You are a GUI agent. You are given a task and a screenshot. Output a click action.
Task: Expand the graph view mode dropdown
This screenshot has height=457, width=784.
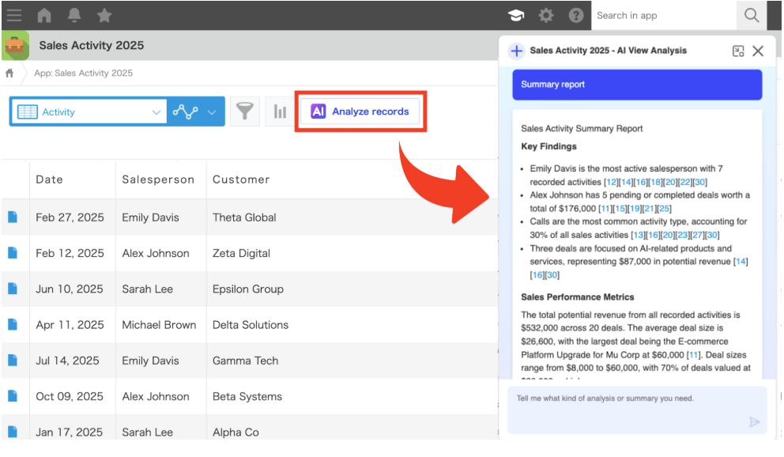pyautogui.click(x=211, y=112)
